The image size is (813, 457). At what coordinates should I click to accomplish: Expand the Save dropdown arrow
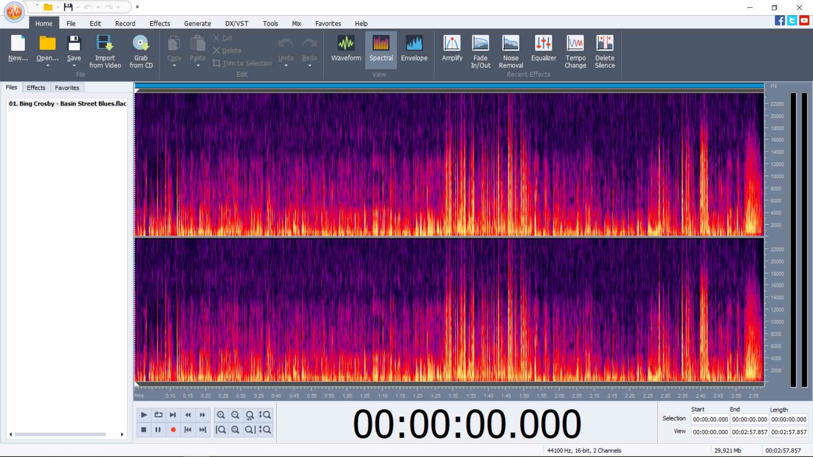pyautogui.click(x=74, y=66)
